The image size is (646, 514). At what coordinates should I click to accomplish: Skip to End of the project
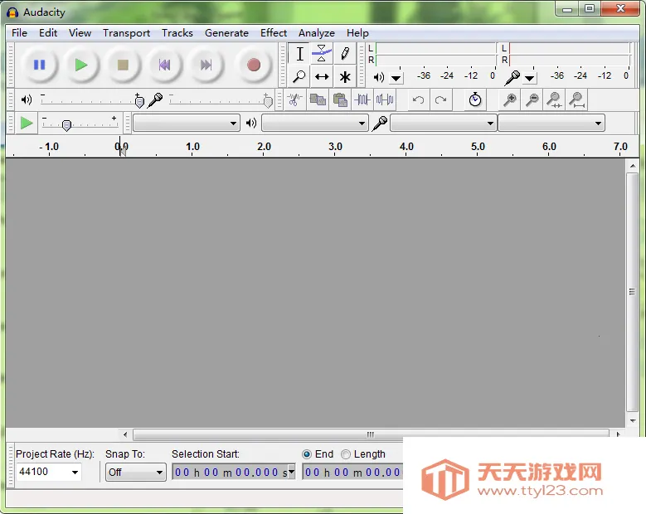tap(206, 65)
